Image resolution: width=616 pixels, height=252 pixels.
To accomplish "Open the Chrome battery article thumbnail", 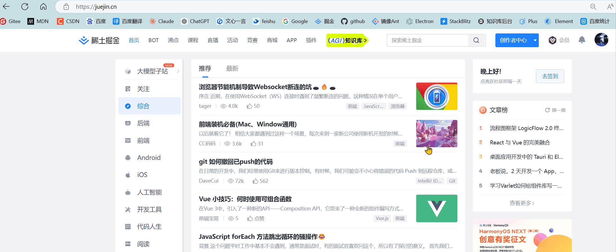I will coord(436,96).
